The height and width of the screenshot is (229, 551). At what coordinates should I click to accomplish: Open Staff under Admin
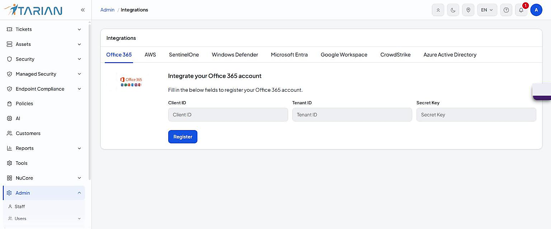coord(44,207)
